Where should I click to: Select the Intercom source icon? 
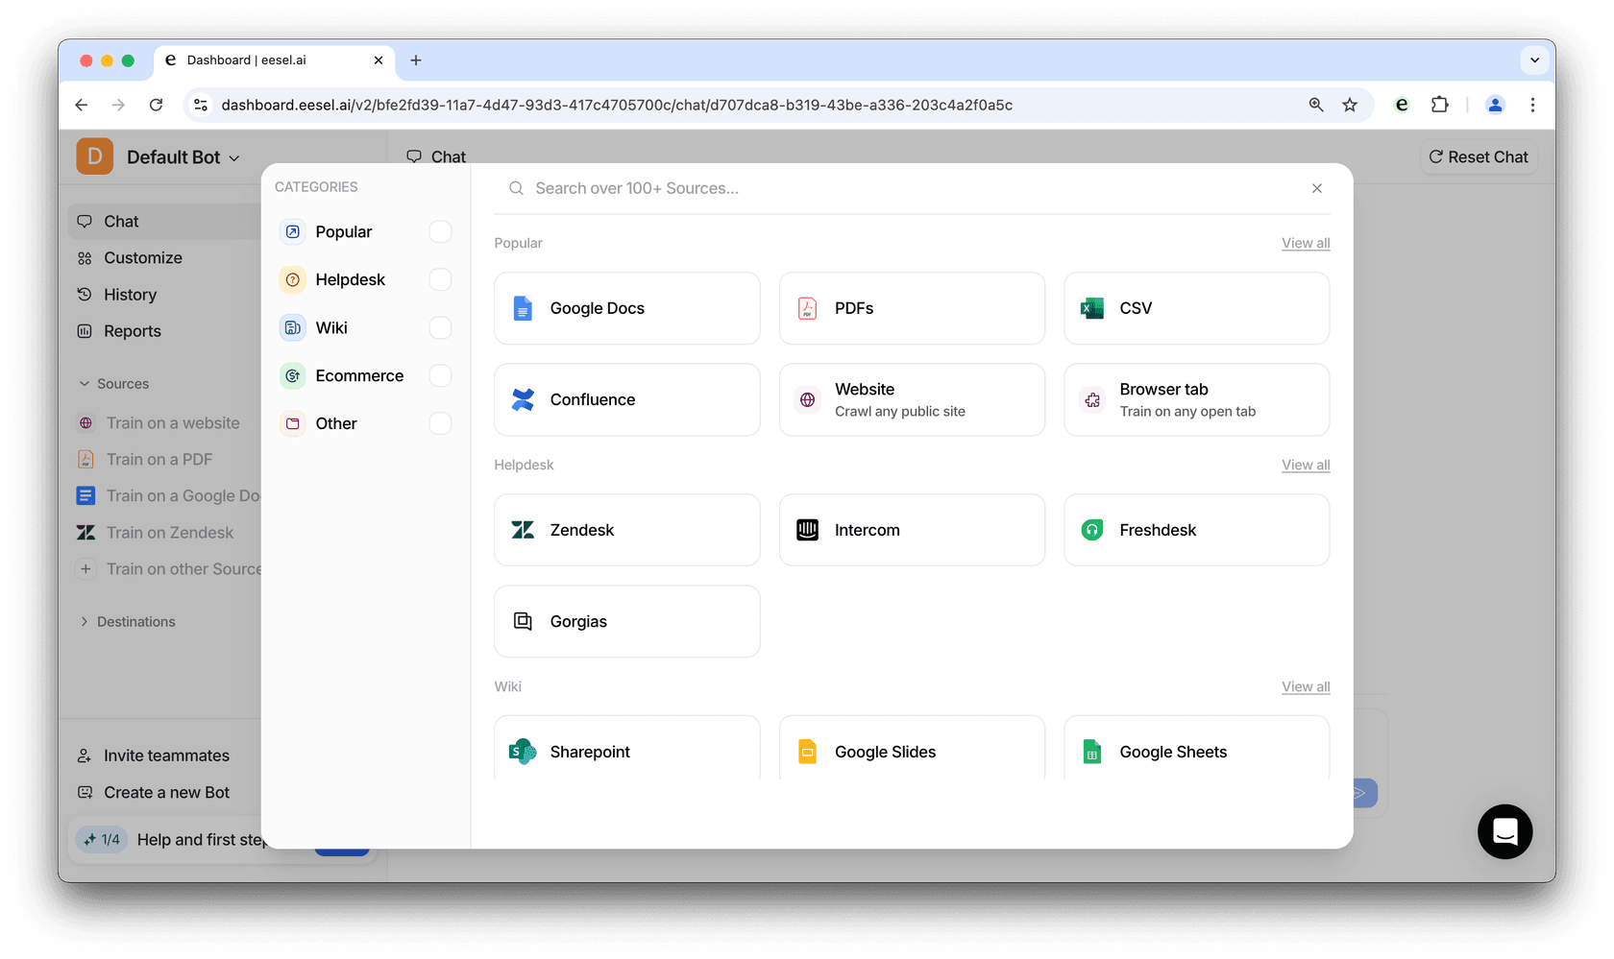(x=807, y=530)
